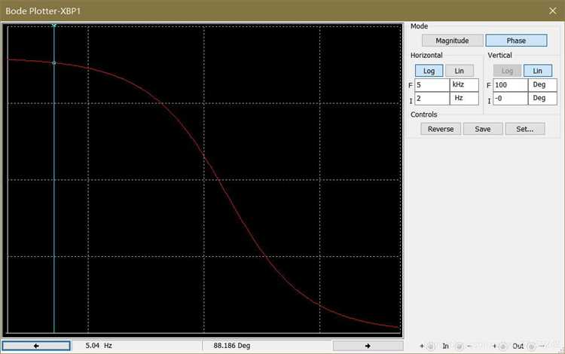Select vertical Lin scale
This screenshot has height=354, width=565.
537,71
